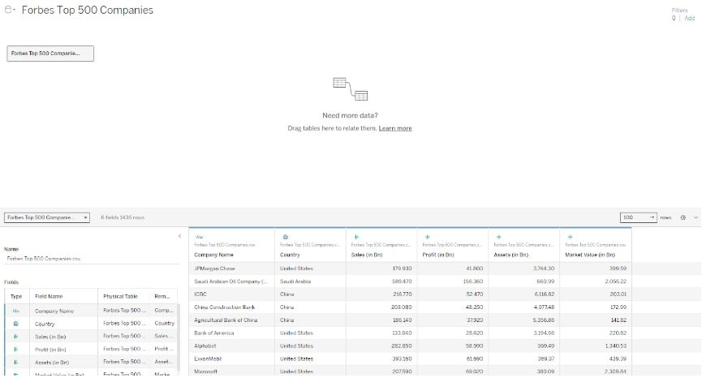702x378 pixels.
Task: Click the number type icon in Assets field row
Action: (x=15, y=363)
